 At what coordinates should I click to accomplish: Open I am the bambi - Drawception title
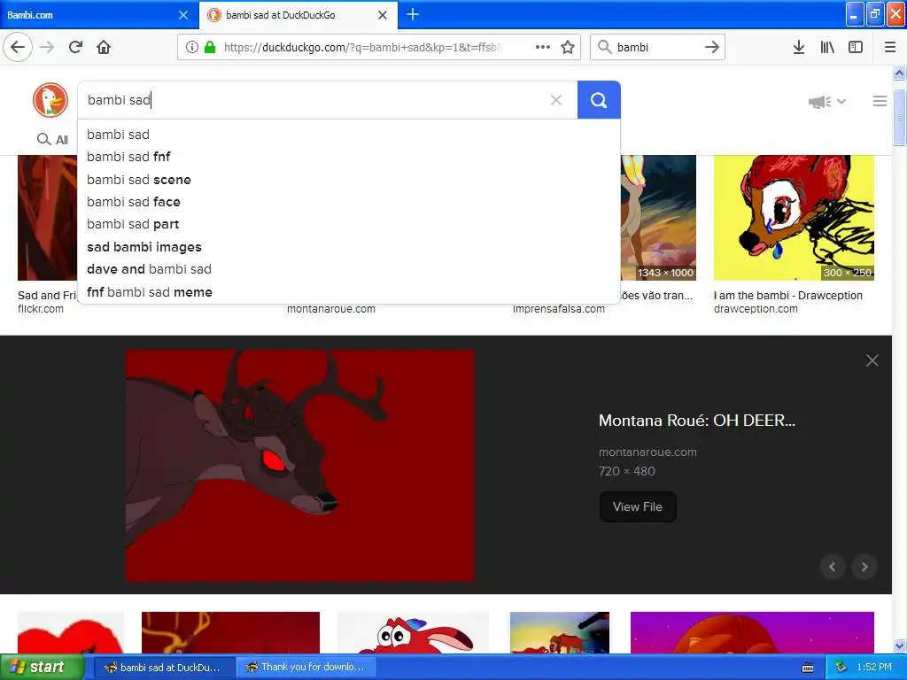click(787, 296)
